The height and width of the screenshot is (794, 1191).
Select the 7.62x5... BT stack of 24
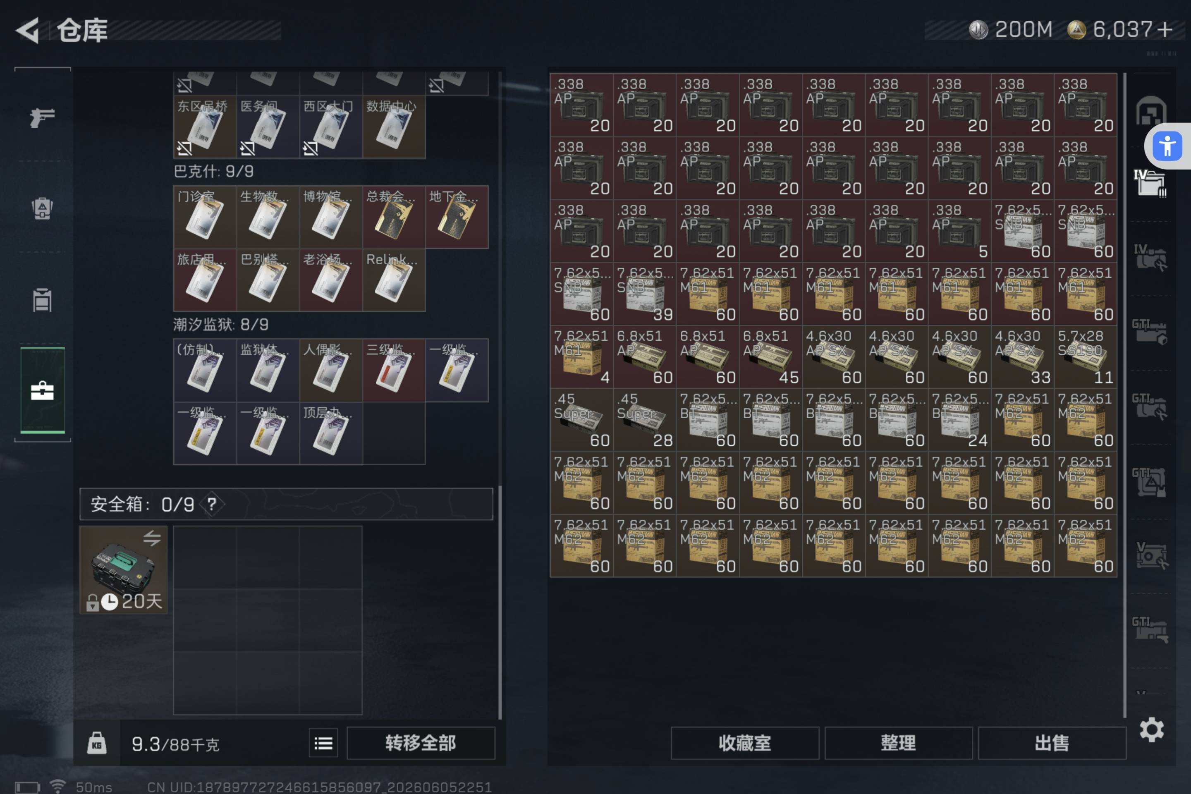[x=959, y=420]
